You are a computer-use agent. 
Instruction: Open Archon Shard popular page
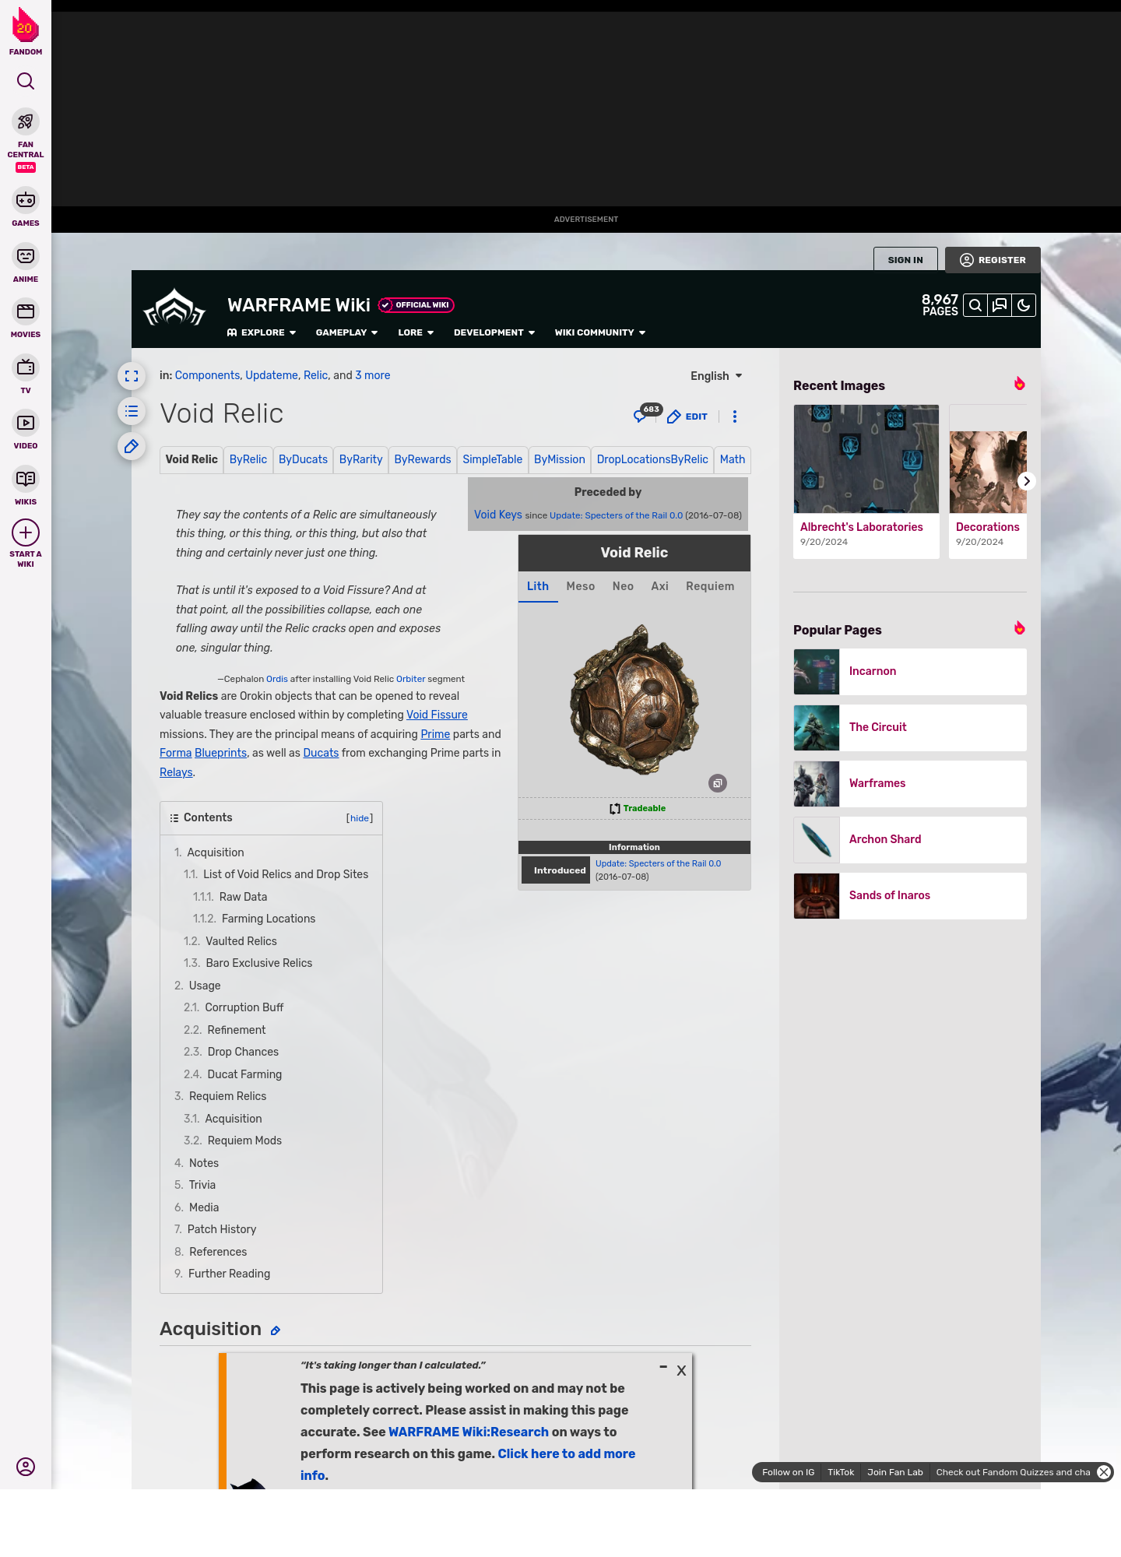coord(910,840)
